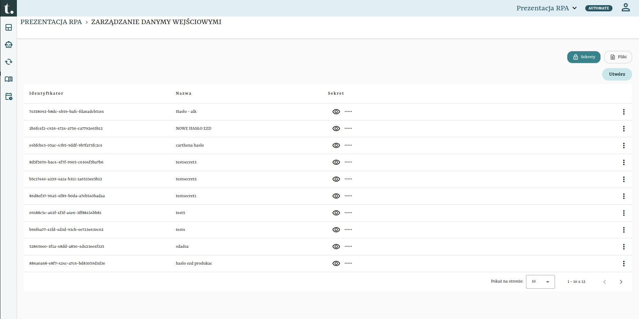Click the Sekret column header
Viewport: 639px width, 319px height.
[x=336, y=94]
